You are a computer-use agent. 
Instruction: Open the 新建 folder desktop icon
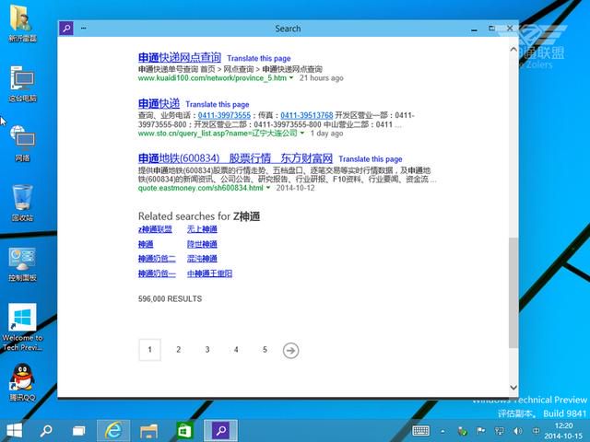coord(22,22)
